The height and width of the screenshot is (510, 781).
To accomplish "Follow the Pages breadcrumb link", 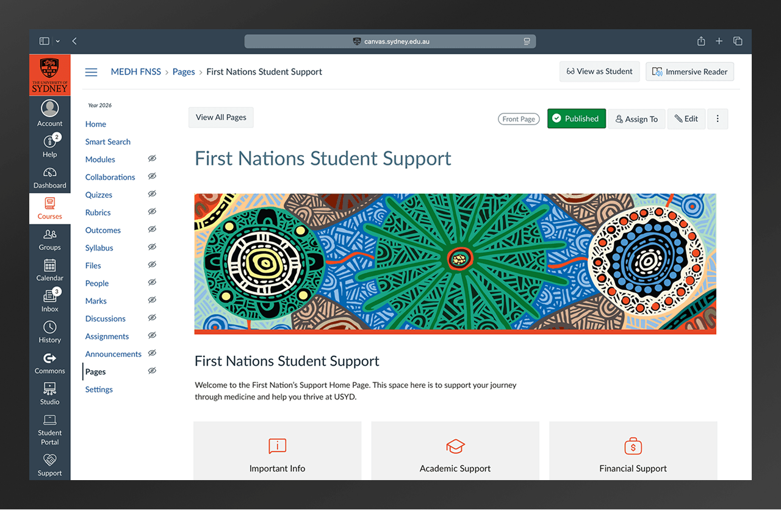I will click(x=184, y=71).
